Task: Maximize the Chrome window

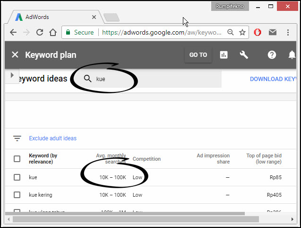Action: click(271, 6)
